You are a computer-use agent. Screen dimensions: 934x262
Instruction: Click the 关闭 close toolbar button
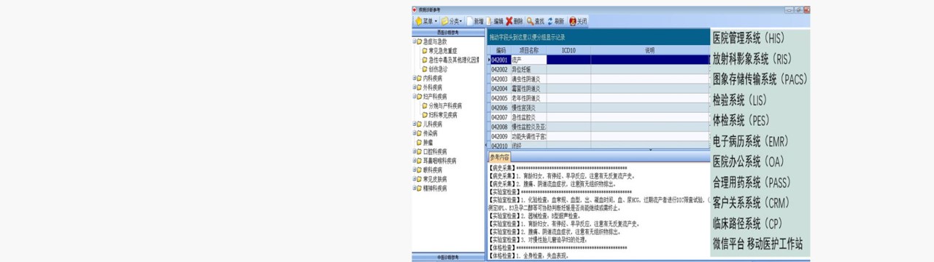pos(578,21)
